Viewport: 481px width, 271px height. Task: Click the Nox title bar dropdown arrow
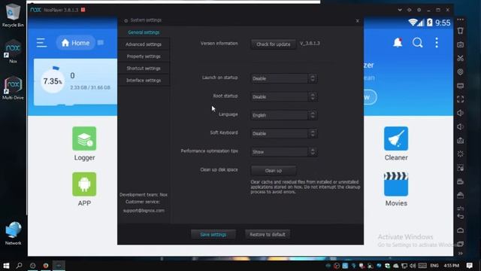(400, 10)
